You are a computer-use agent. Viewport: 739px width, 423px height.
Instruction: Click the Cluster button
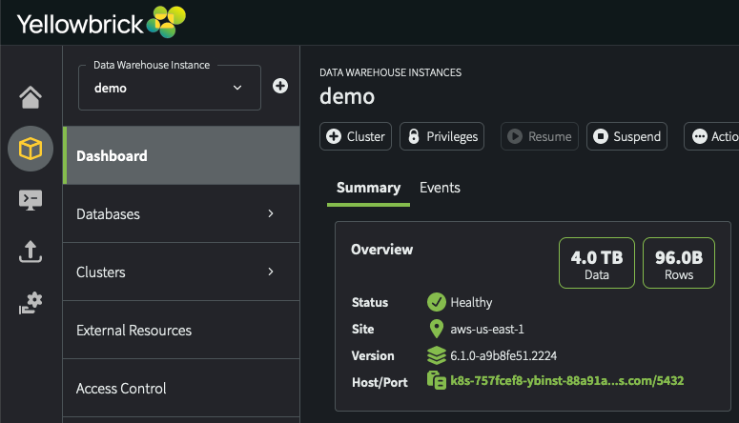[356, 136]
